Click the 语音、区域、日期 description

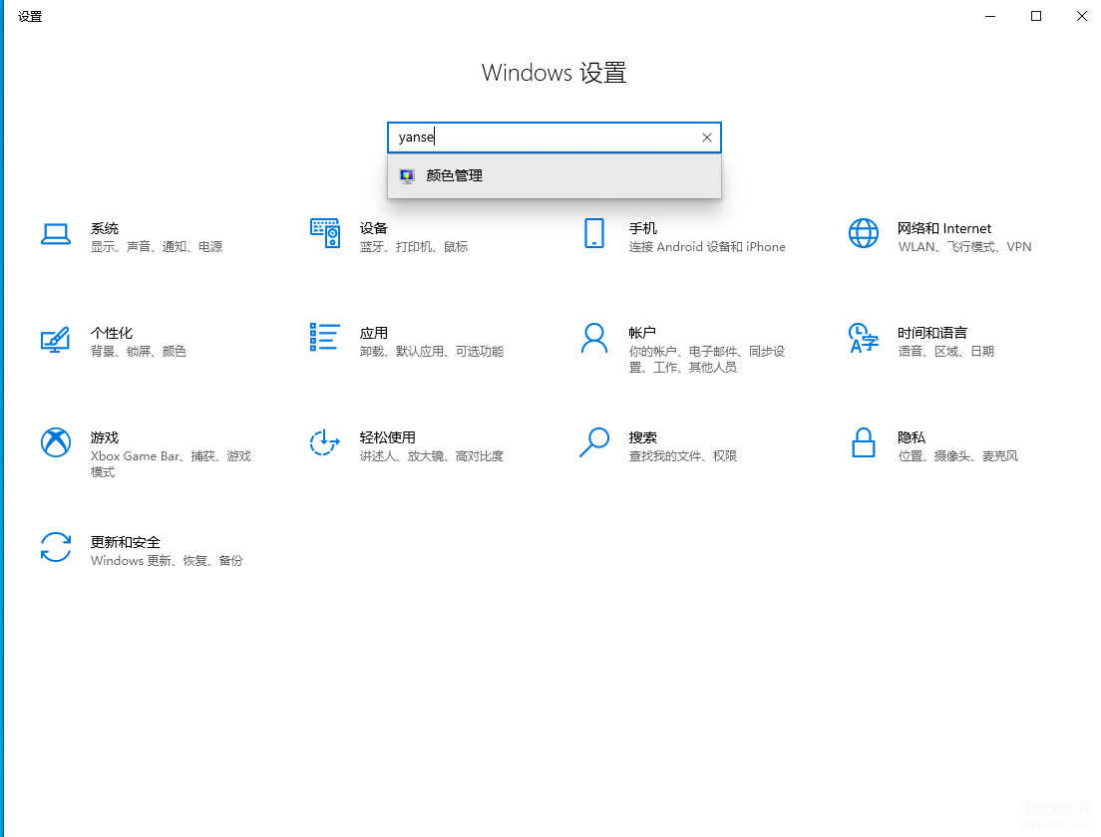[945, 352]
